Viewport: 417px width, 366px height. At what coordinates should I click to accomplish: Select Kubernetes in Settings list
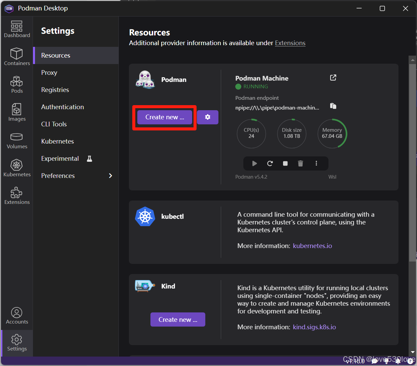click(76, 141)
